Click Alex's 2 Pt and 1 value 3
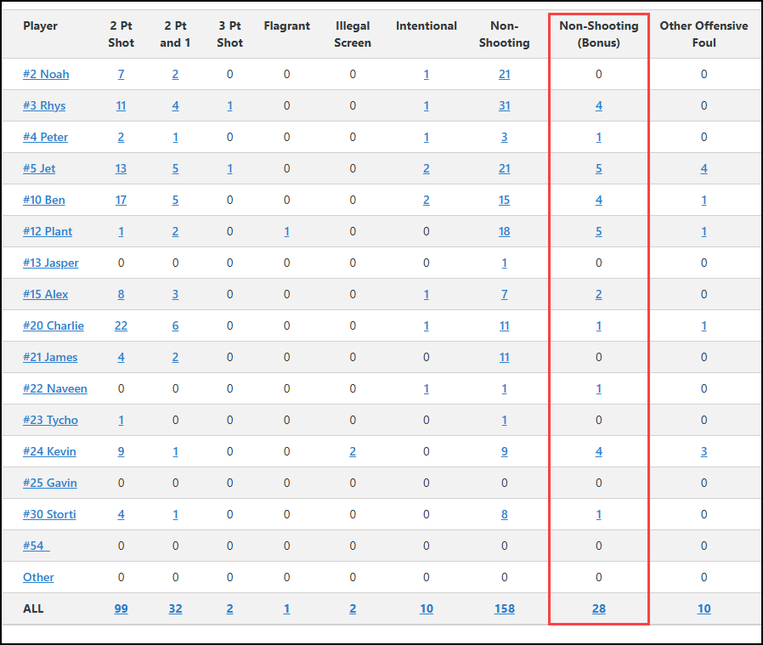Viewport: 763px width, 645px height. coord(175,295)
